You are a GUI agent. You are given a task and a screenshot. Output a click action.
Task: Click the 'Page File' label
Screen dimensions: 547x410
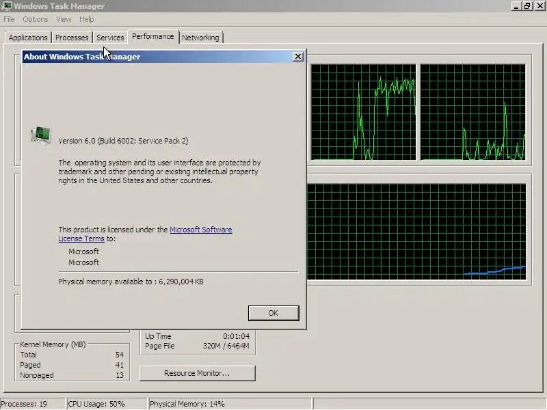(160, 346)
